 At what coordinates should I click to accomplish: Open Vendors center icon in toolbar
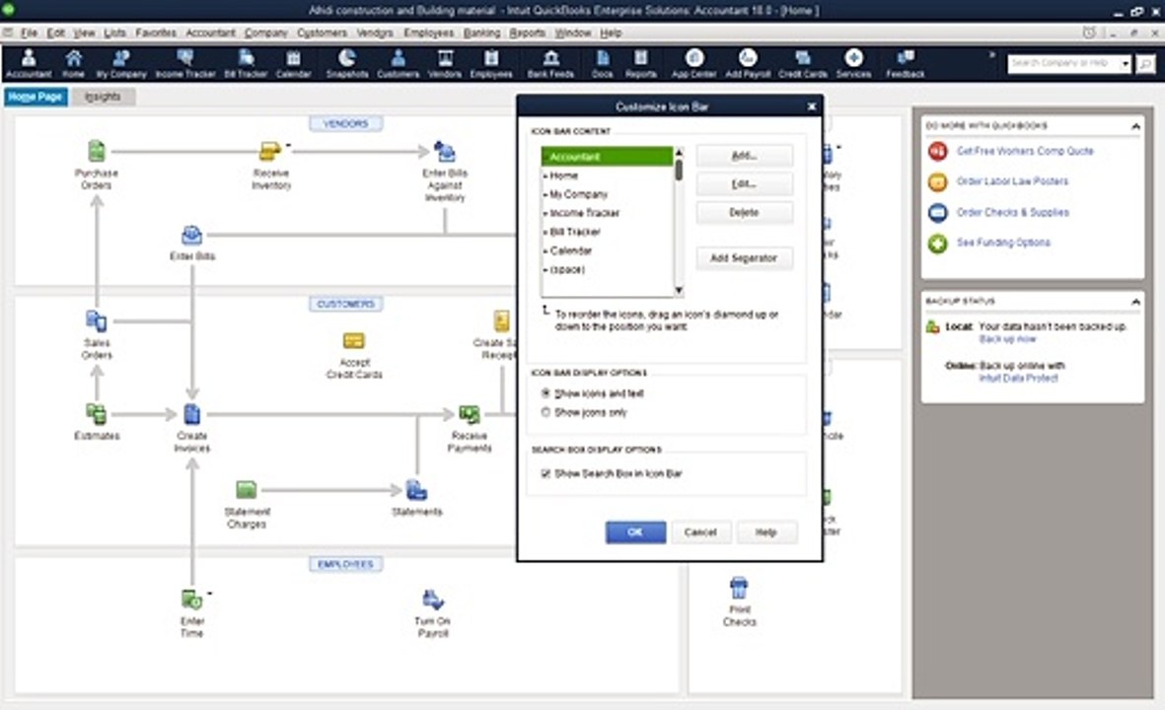pos(445,63)
